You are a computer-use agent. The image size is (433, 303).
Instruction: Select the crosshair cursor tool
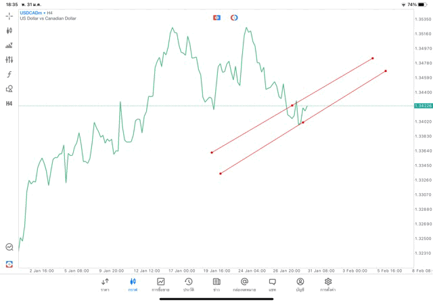click(x=9, y=16)
